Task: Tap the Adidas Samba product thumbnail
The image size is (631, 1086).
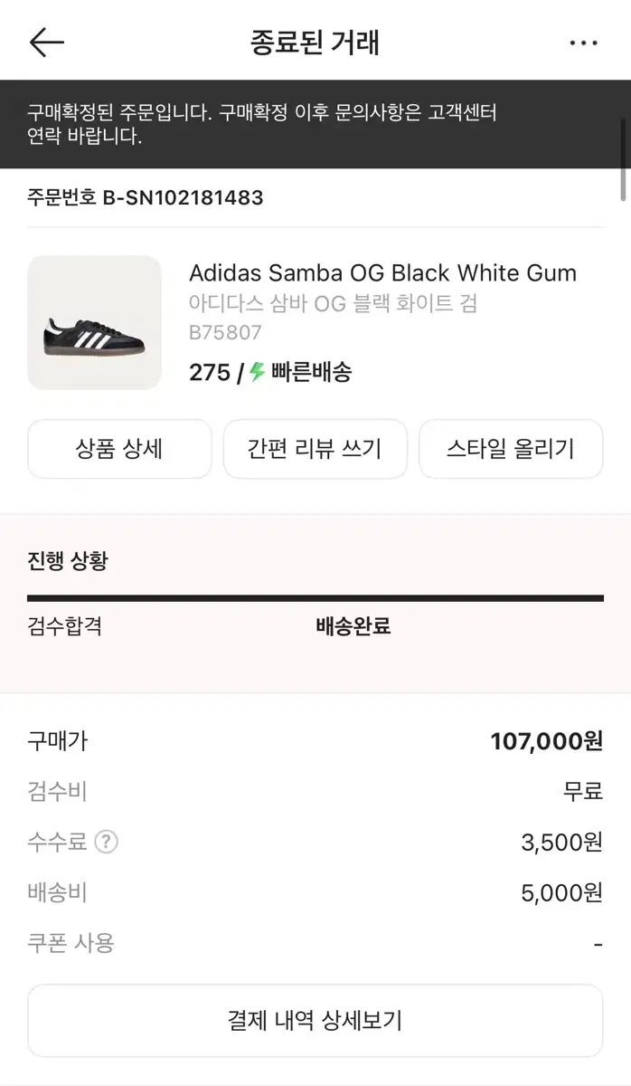Action: point(94,322)
